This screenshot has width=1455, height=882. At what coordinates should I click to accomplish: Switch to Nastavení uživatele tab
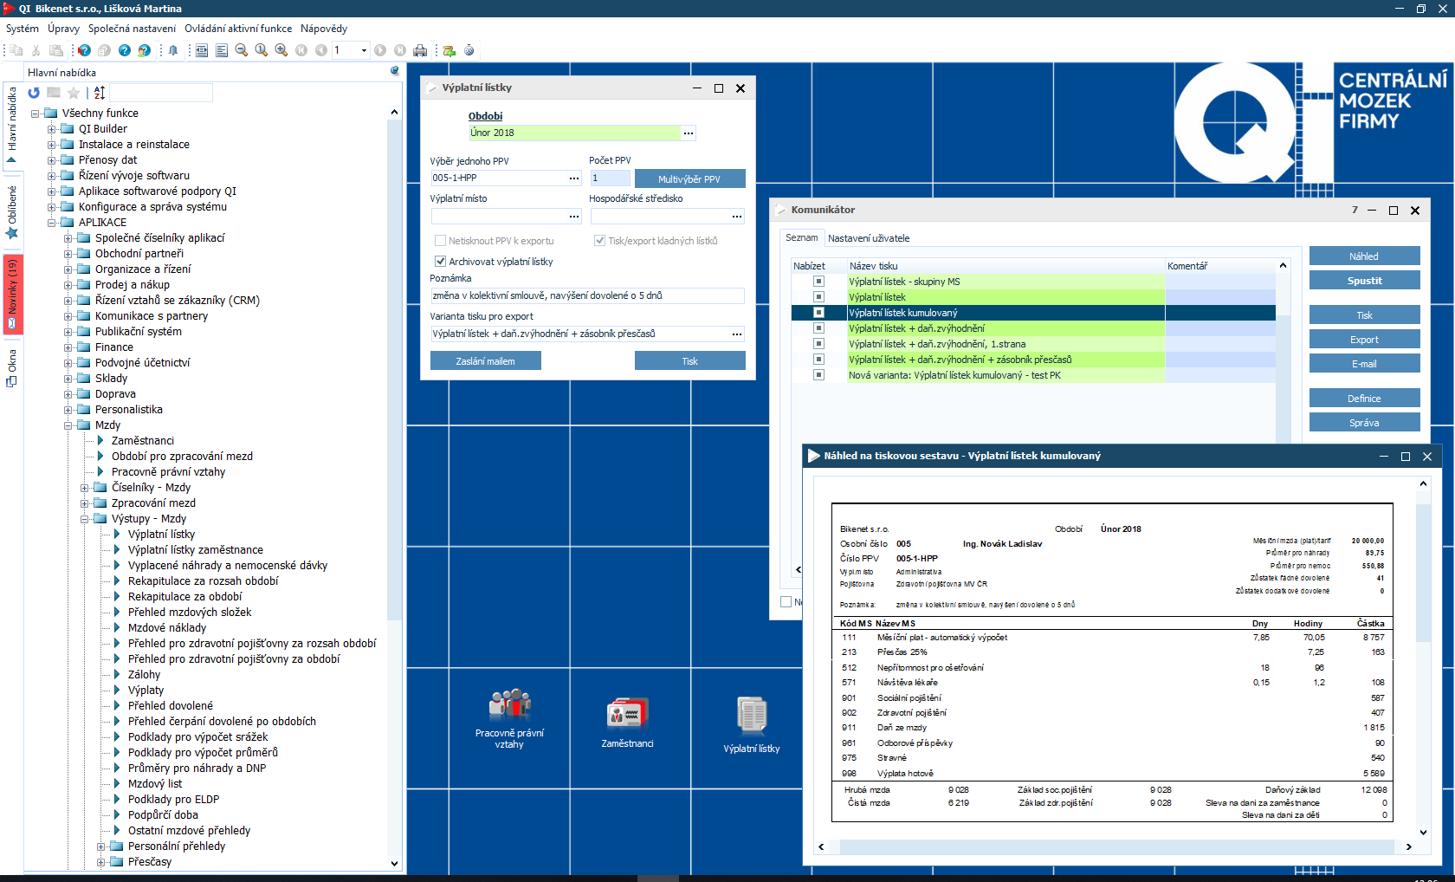[869, 238]
